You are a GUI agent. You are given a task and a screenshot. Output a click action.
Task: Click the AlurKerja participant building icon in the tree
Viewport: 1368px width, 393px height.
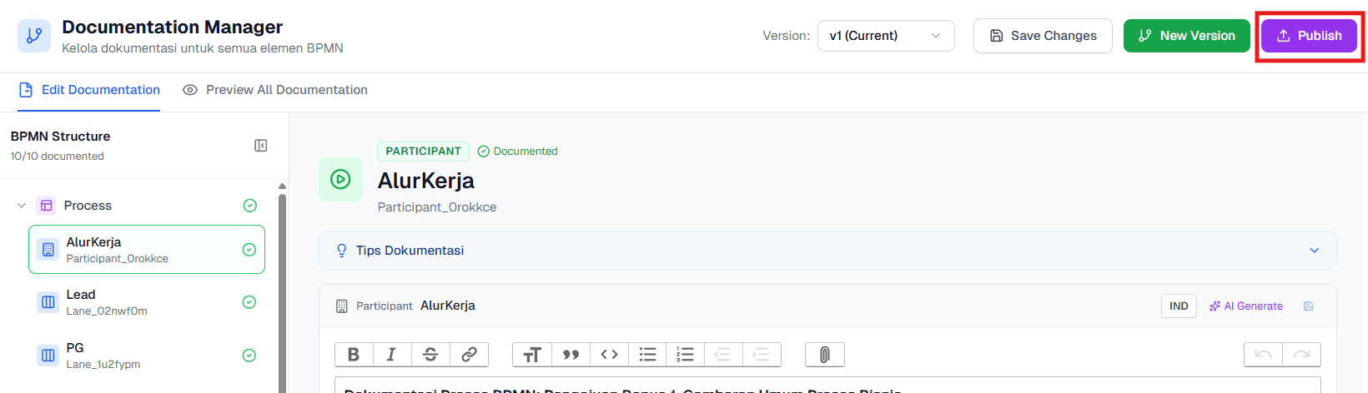point(48,250)
